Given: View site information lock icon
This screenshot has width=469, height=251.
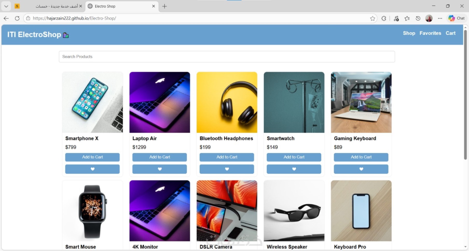Looking at the screenshot, I should click(28, 18).
